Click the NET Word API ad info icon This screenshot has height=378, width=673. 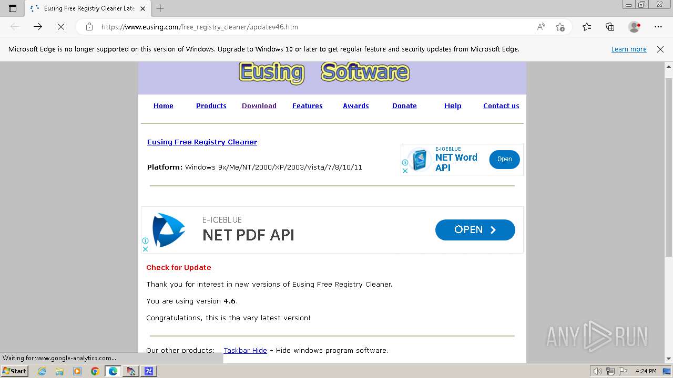(405, 163)
